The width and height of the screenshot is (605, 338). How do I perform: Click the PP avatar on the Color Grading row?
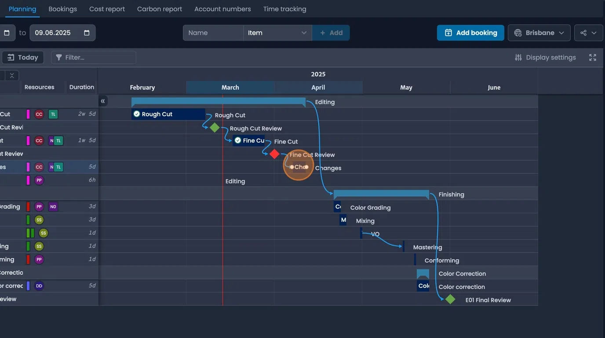39,206
